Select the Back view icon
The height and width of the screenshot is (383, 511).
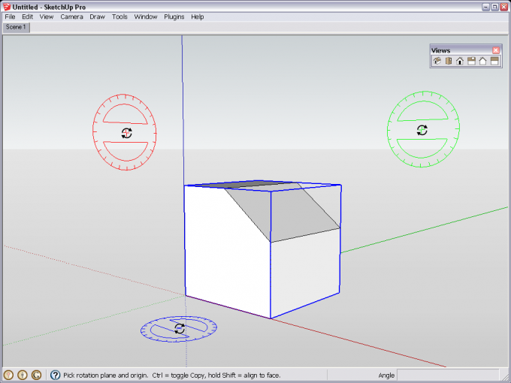pos(483,62)
